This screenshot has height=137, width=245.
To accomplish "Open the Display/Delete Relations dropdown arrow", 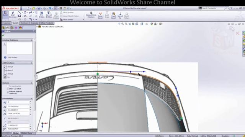I will [91, 20].
